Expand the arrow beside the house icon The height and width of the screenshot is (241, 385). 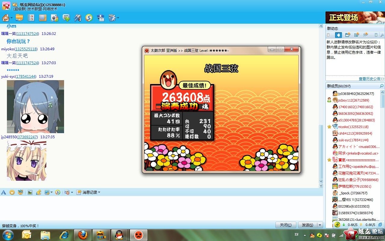coord(11,18)
